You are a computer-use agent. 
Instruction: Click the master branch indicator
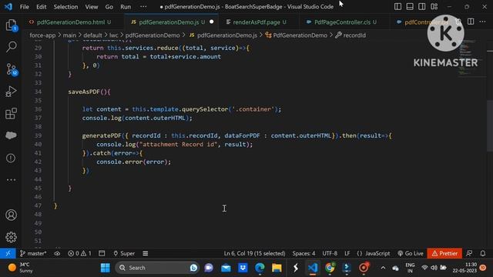33,253
